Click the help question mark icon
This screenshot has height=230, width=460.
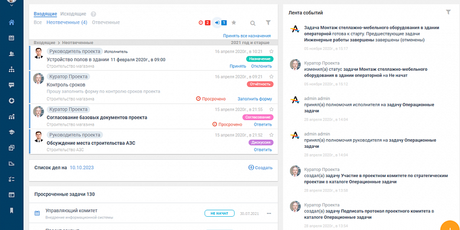tap(93, 14)
